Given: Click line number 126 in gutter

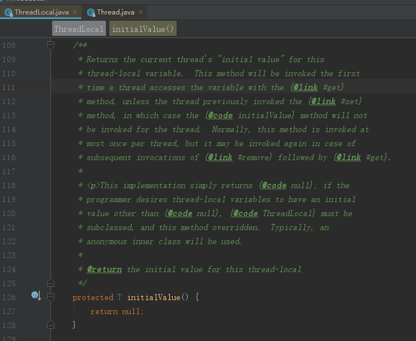Looking at the screenshot, I should click(9, 297).
